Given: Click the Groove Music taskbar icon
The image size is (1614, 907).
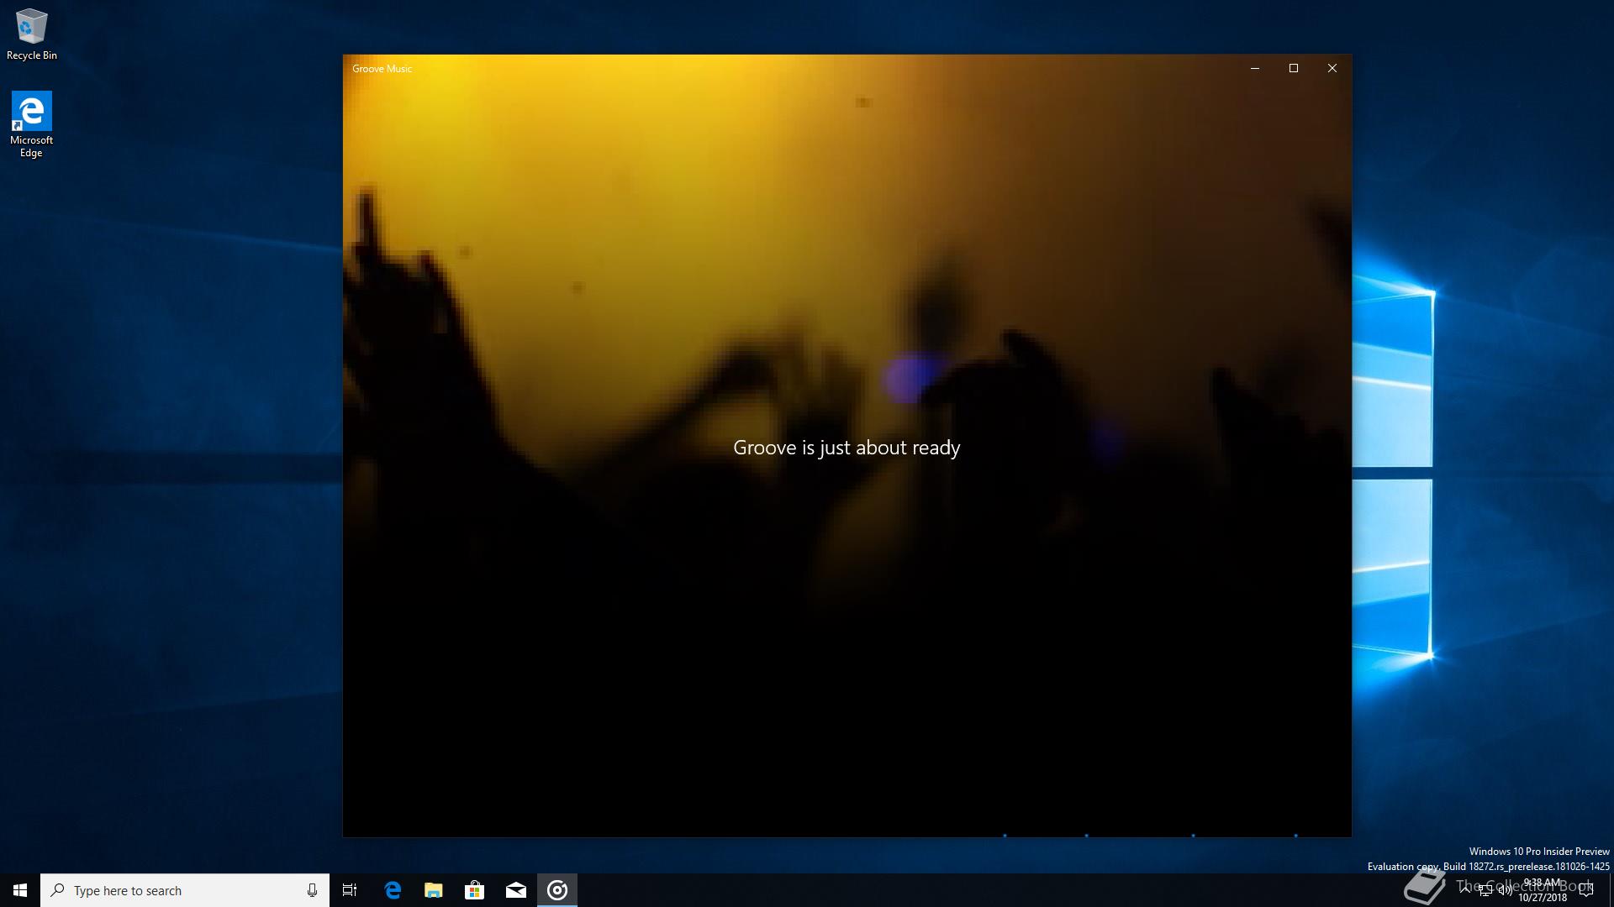Looking at the screenshot, I should tap(556, 890).
